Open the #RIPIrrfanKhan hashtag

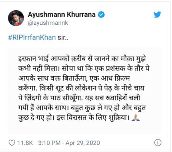[x=32, y=38]
